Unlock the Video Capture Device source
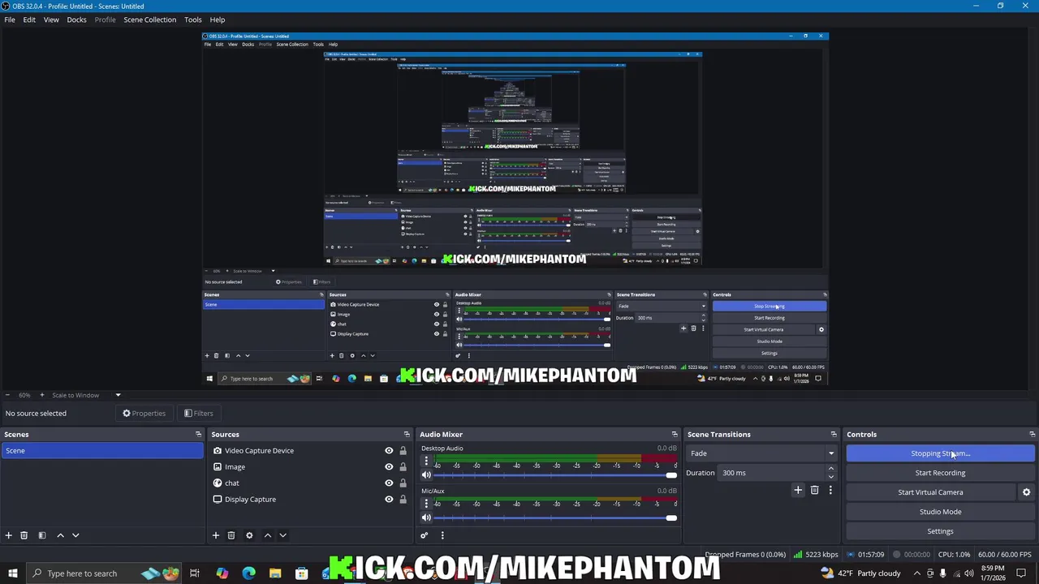 (x=403, y=451)
